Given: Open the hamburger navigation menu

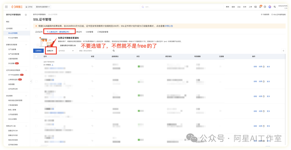Looking at the screenshot, I should (x=6, y=7).
